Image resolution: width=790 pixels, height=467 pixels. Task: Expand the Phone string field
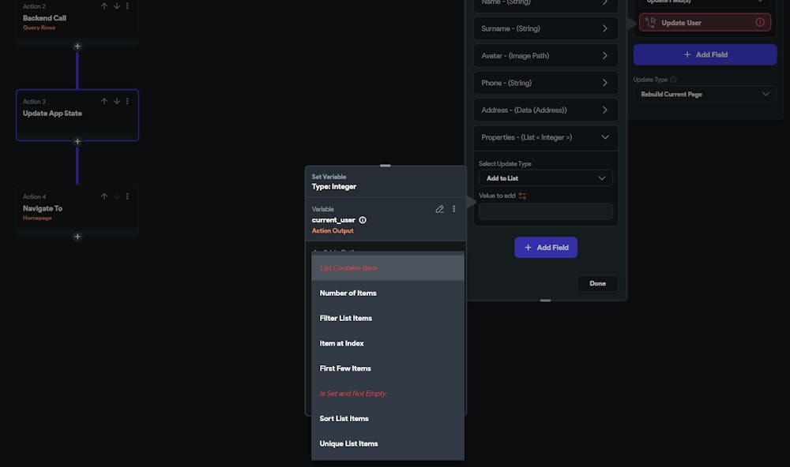[605, 83]
